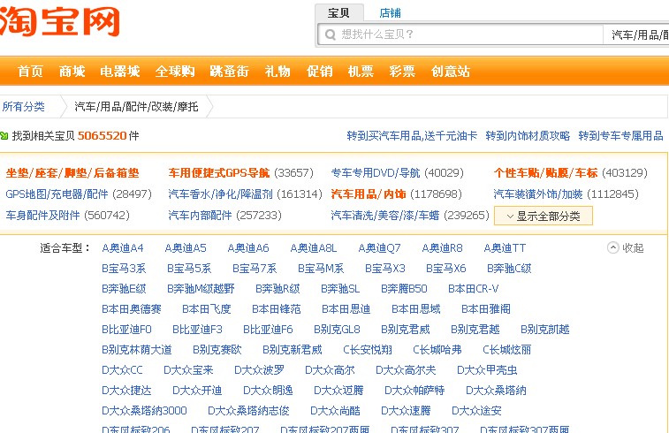This screenshot has height=433, width=669.
Task: Filter by car model B别克凯越
Action: tap(545, 330)
